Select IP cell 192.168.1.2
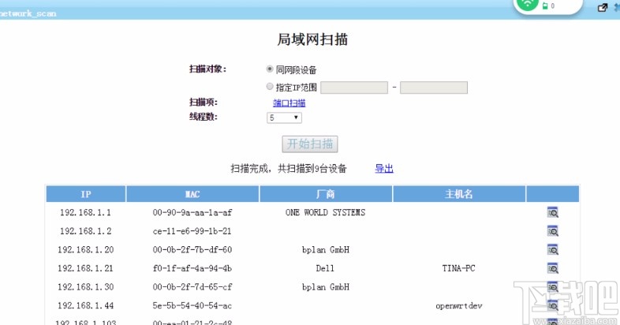 (85, 231)
